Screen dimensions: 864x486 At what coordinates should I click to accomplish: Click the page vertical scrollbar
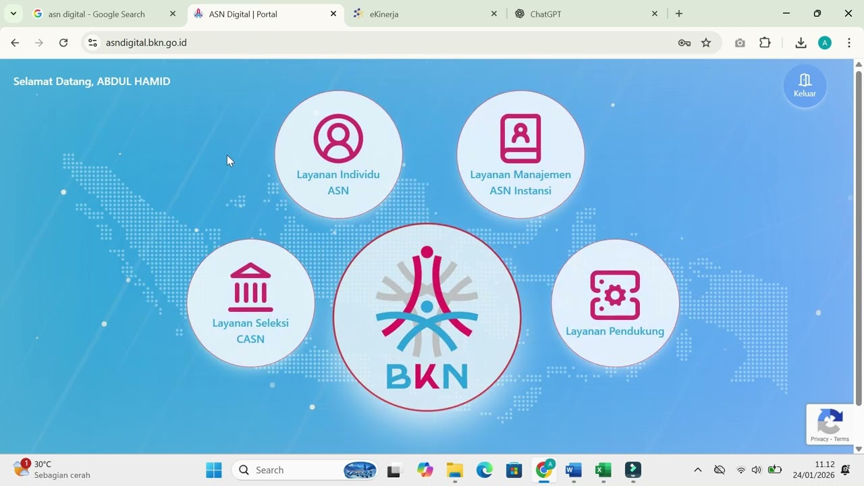[x=859, y=238]
